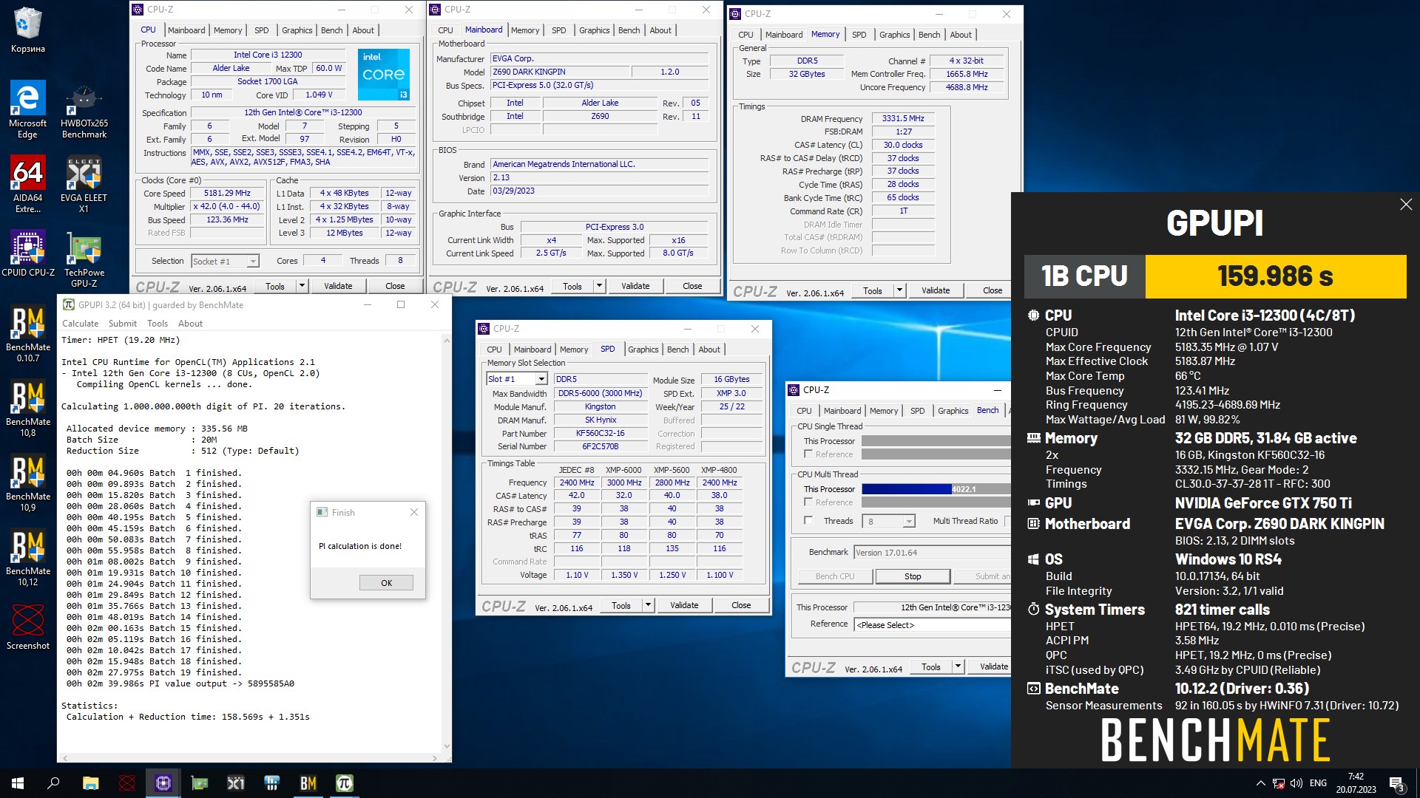Viewport: 1420px width, 798px height.
Task: Open the AIDA64 Extreme desktop icon
Action: 27,184
